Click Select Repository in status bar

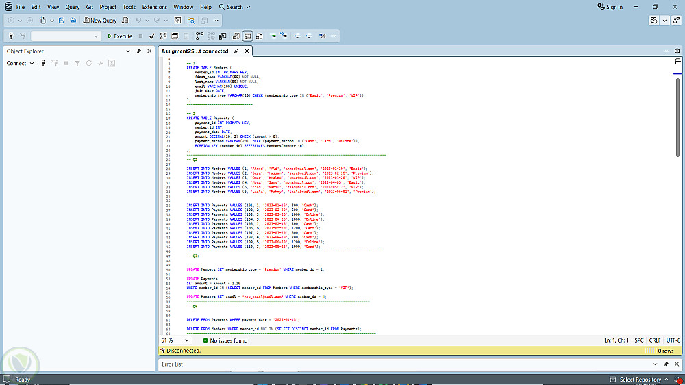coord(640,380)
